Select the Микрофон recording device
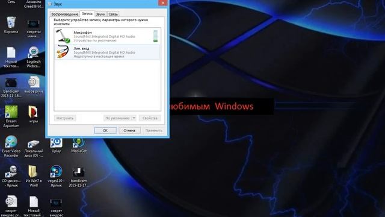This screenshot has height=217, width=385. 107,36
